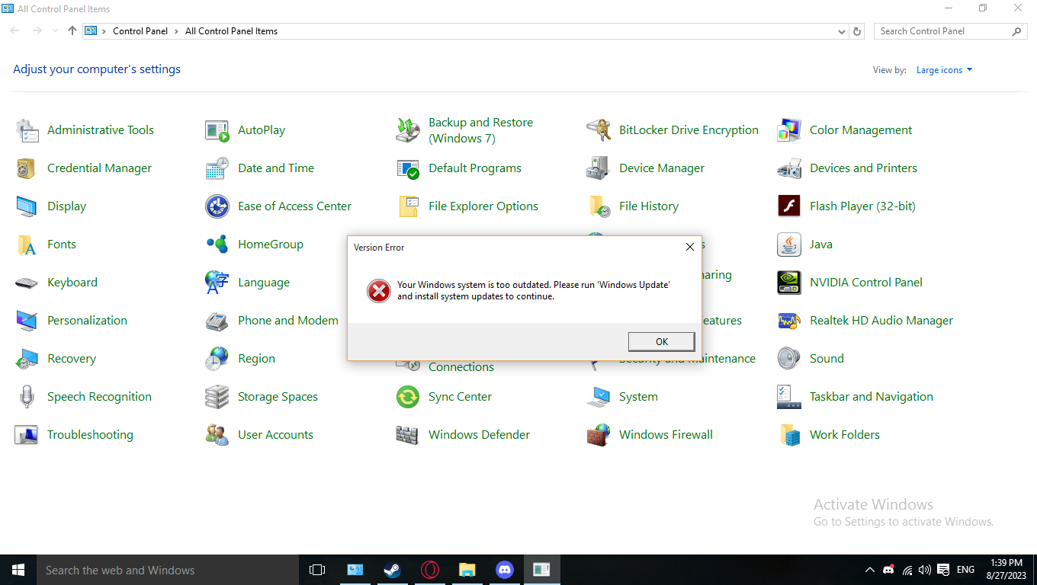Open the Java coffee-cup icon
Viewport: 1037px width, 585px height.
click(x=789, y=245)
